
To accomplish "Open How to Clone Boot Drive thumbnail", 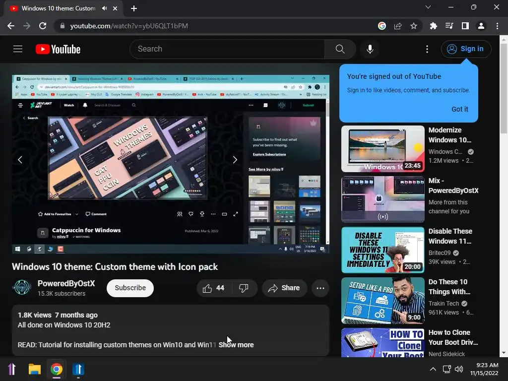I will [383, 342].
